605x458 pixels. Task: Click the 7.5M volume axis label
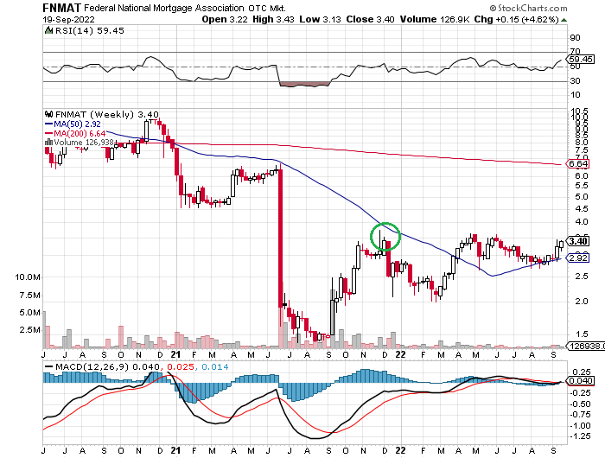[29, 296]
